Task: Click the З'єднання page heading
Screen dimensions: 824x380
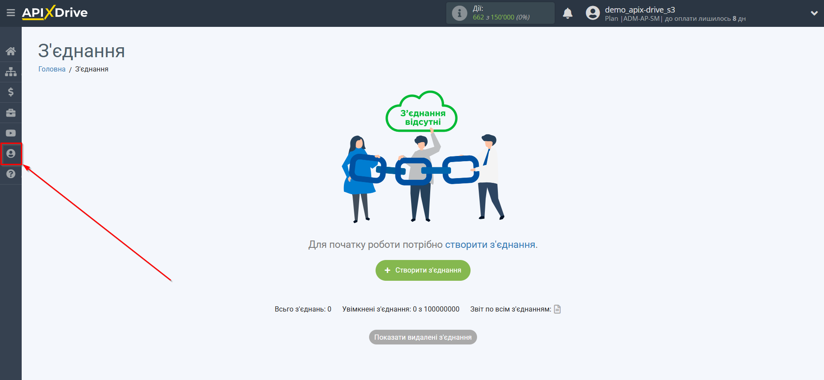Action: [82, 51]
